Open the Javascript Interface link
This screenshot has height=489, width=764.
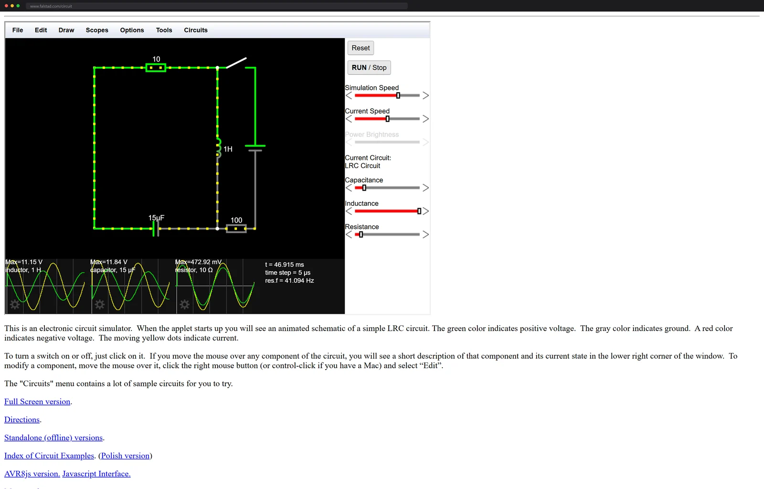pyautogui.click(x=96, y=474)
